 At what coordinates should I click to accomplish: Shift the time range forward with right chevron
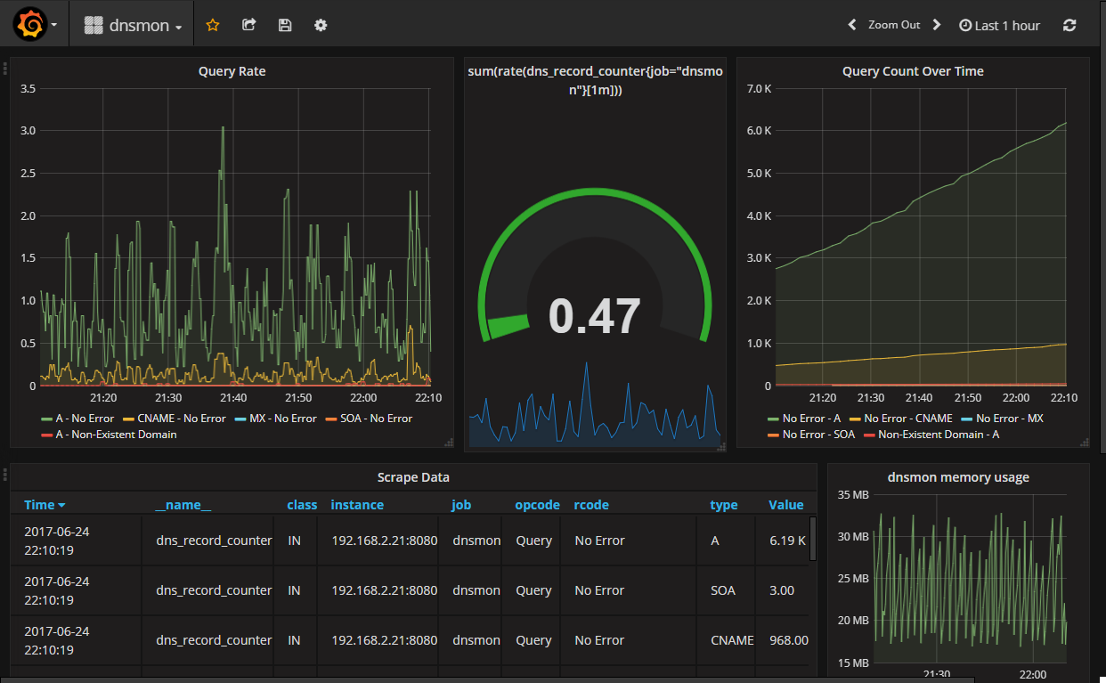pos(936,25)
